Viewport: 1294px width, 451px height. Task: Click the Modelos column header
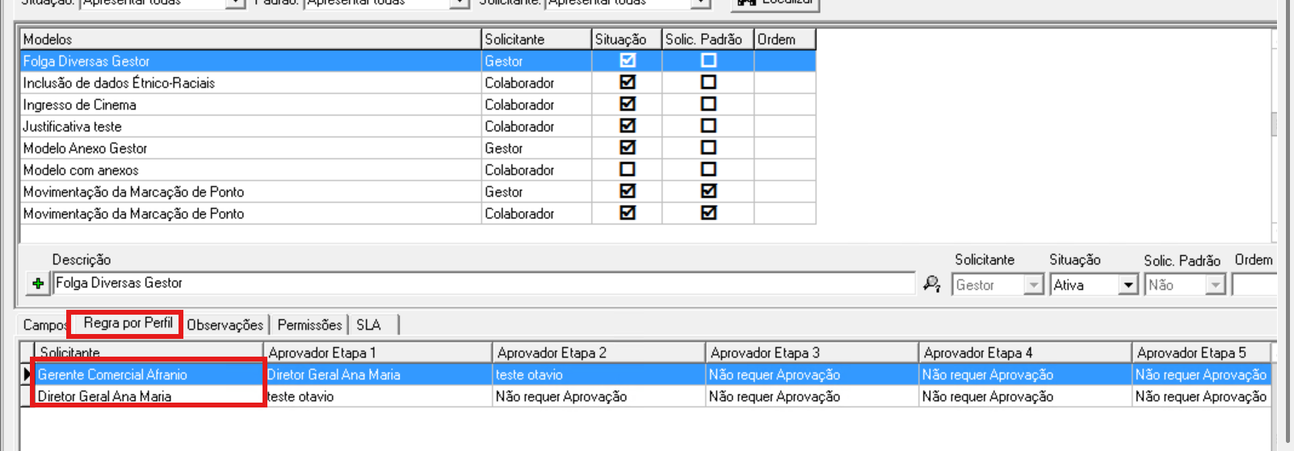click(250, 40)
